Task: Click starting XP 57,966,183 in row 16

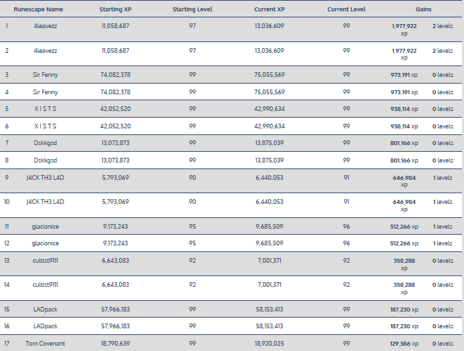Action: (115, 326)
